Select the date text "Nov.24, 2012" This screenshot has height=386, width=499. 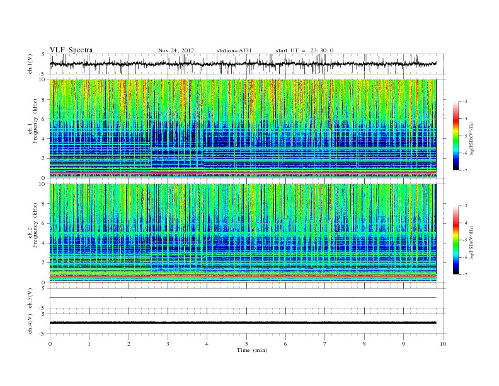point(176,50)
